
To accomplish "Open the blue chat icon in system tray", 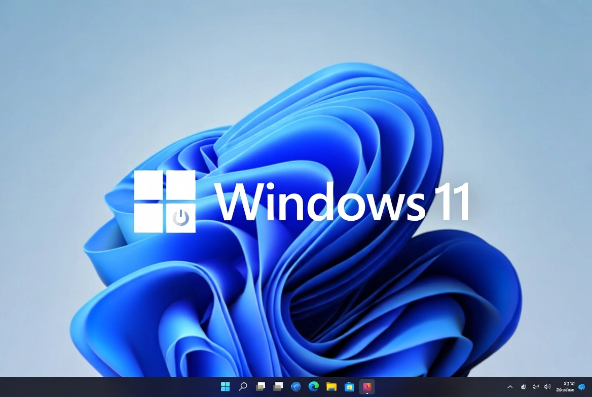I will [581, 387].
